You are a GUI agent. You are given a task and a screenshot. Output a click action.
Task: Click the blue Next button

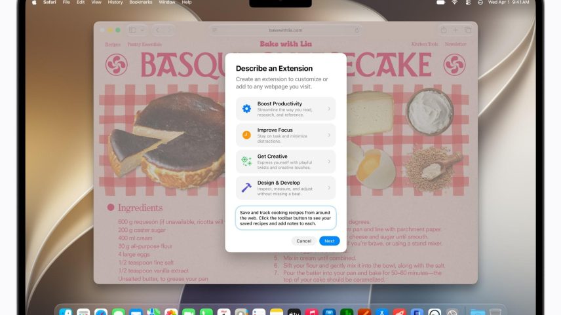[x=330, y=241]
